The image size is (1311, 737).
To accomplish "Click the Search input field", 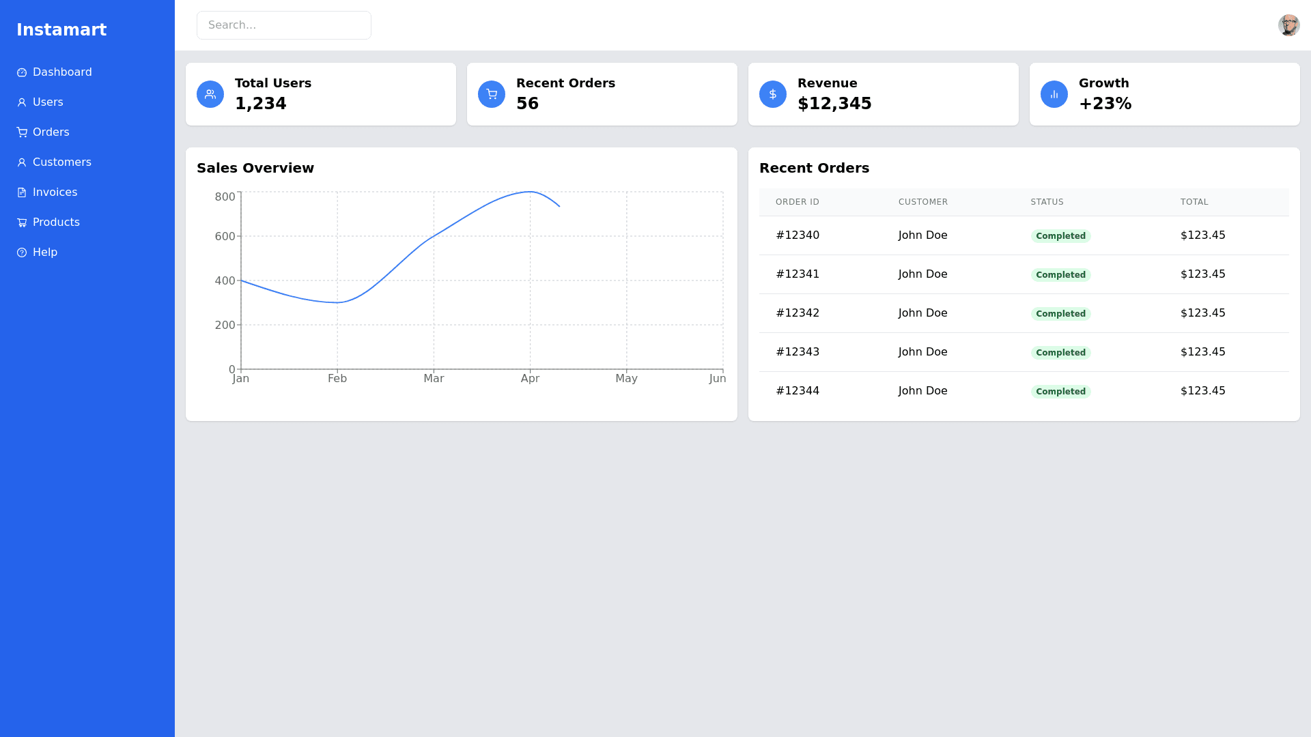I will tap(284, 25).
